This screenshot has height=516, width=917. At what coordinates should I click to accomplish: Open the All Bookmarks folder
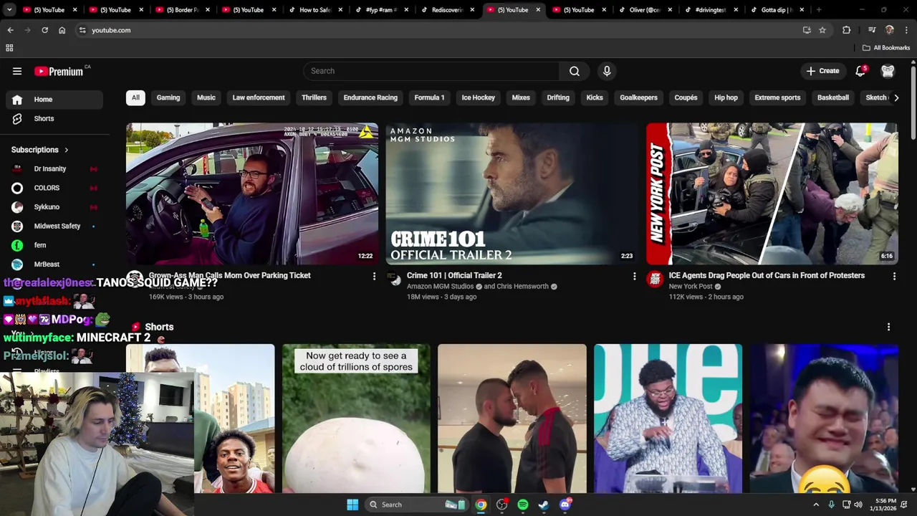[x=885, y=48]
